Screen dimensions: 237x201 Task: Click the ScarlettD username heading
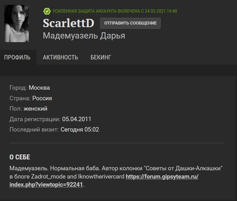pos(69,23)
